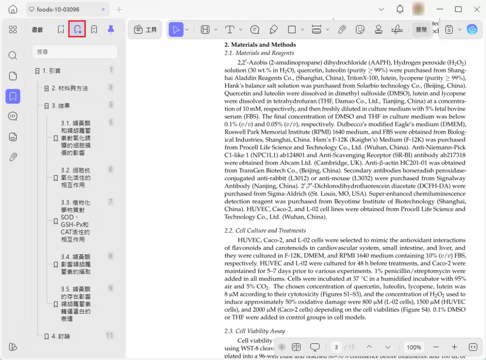Open the page thumbnails panel

13,76
